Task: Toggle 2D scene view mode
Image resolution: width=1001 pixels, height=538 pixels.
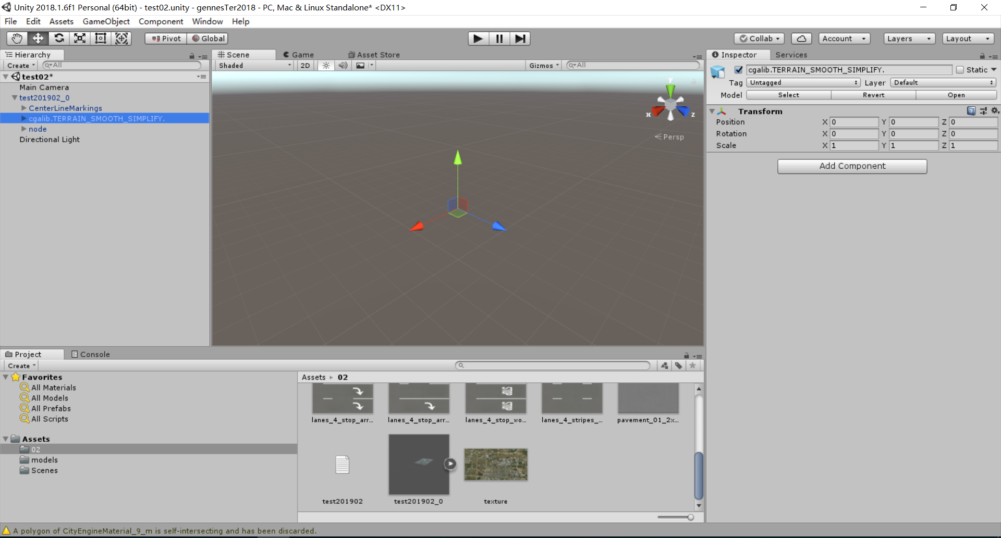Action: [305, 66]
